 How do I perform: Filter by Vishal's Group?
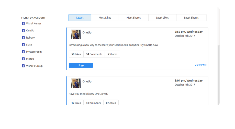pyautogui.click(x=34, y=66)
